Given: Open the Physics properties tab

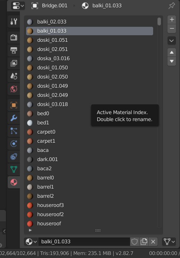Looking at the screenshot, I should pyautogui.click(x=14, y=143).
